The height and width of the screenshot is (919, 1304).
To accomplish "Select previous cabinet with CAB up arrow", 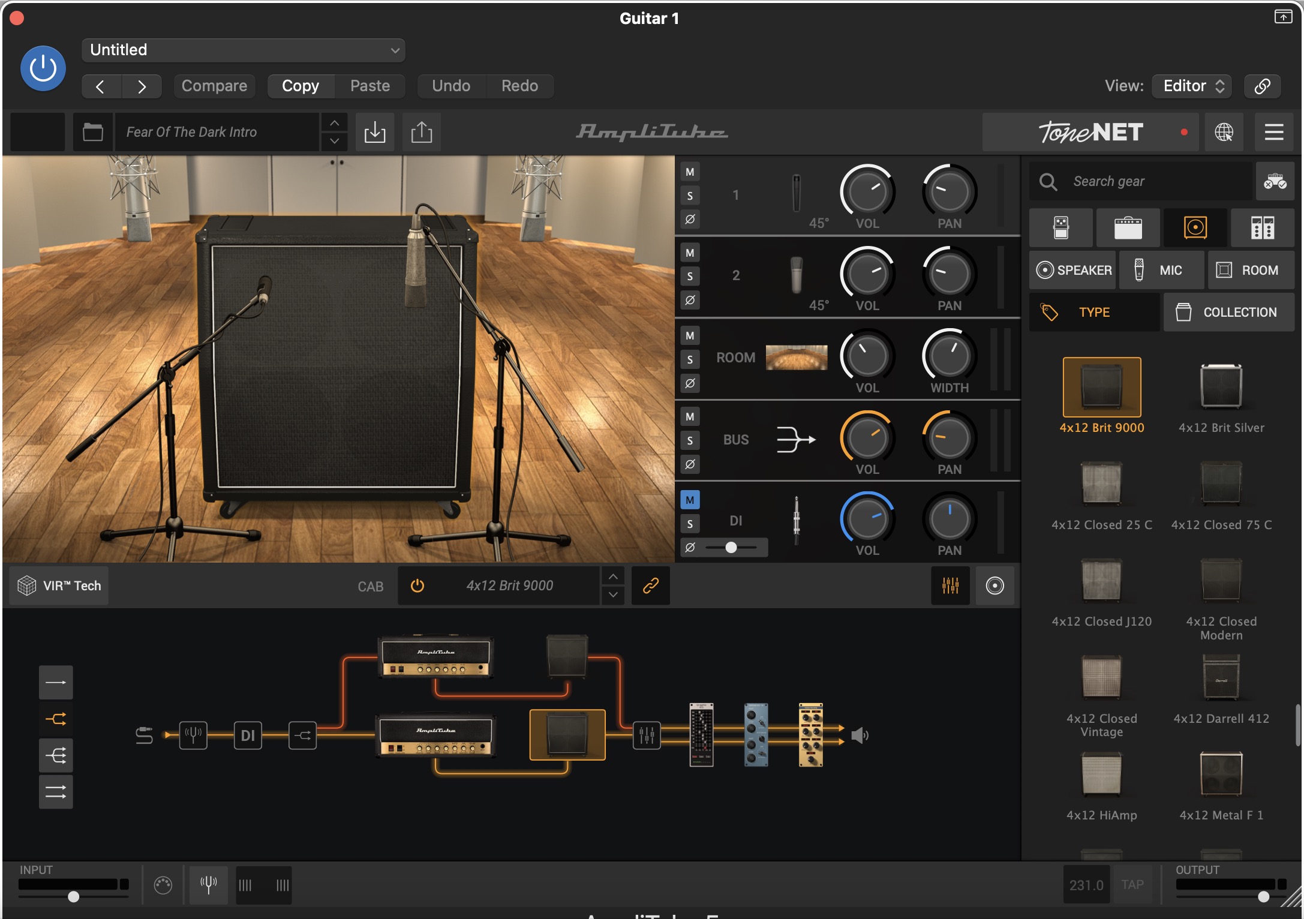I will pyautogui.click(x=612, y=576).
